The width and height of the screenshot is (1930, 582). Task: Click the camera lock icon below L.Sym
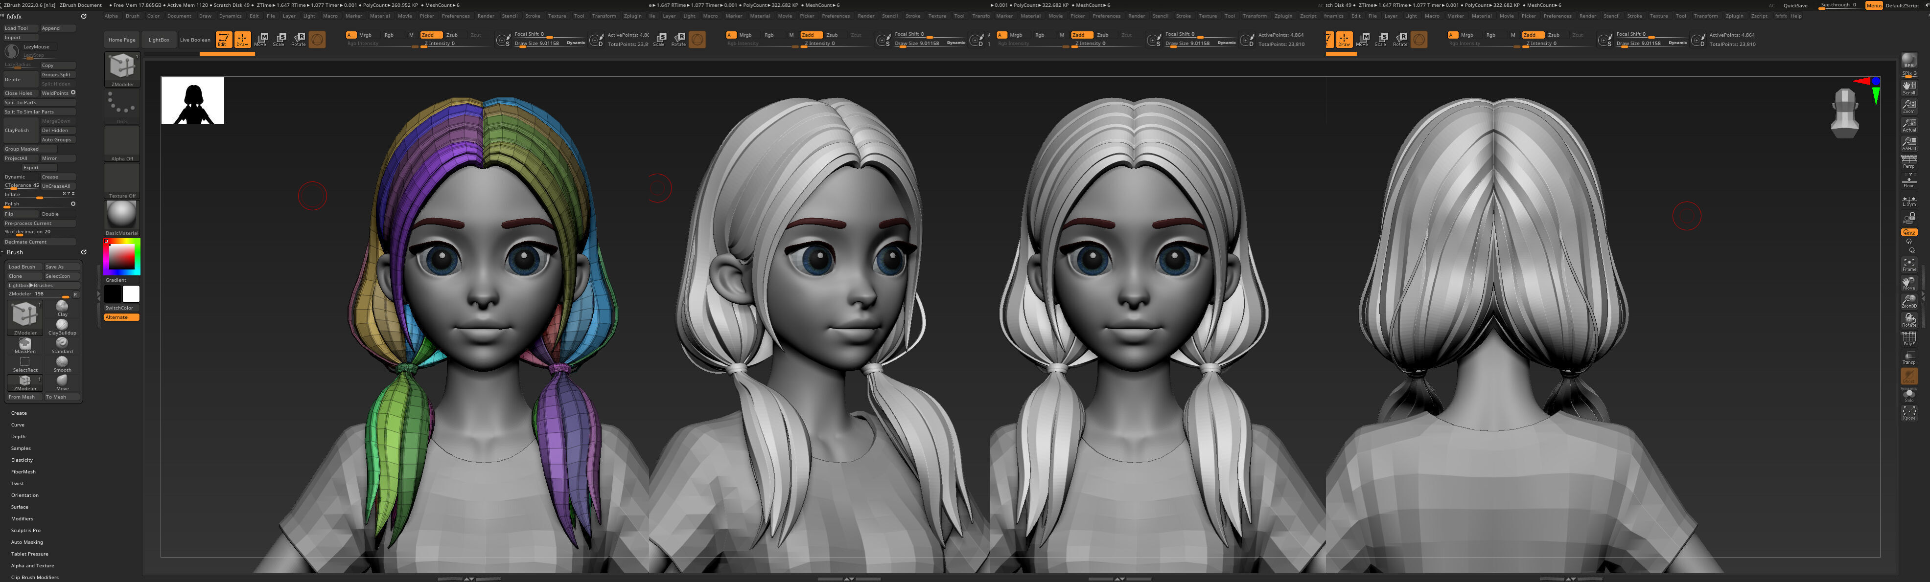(1909, 218)
